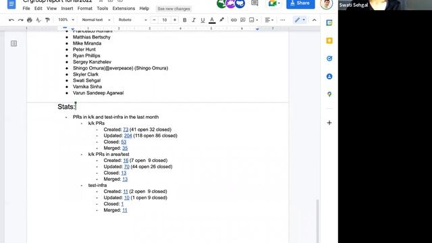Viewport: 432px width, 243px height.
Task: Click the Add comment icon
Action: click(x=243, y=20)
